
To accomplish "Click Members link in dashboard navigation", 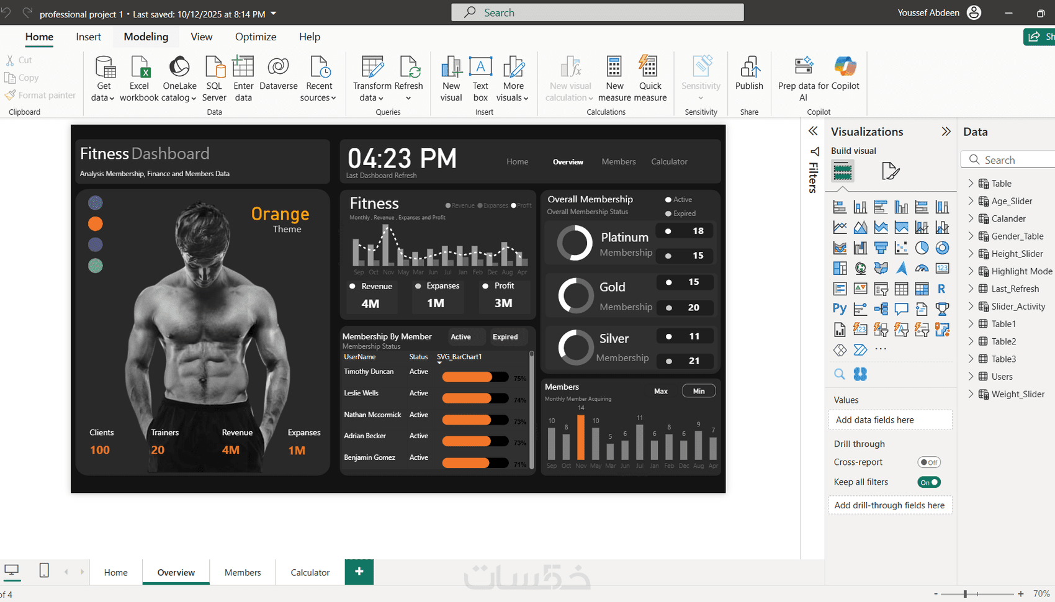I will (x=619, y=161).
